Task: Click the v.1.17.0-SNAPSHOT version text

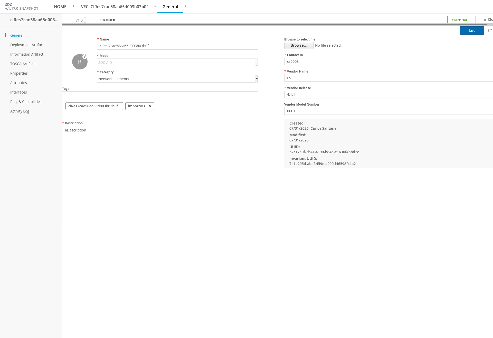Action: (x=22, y=8)
